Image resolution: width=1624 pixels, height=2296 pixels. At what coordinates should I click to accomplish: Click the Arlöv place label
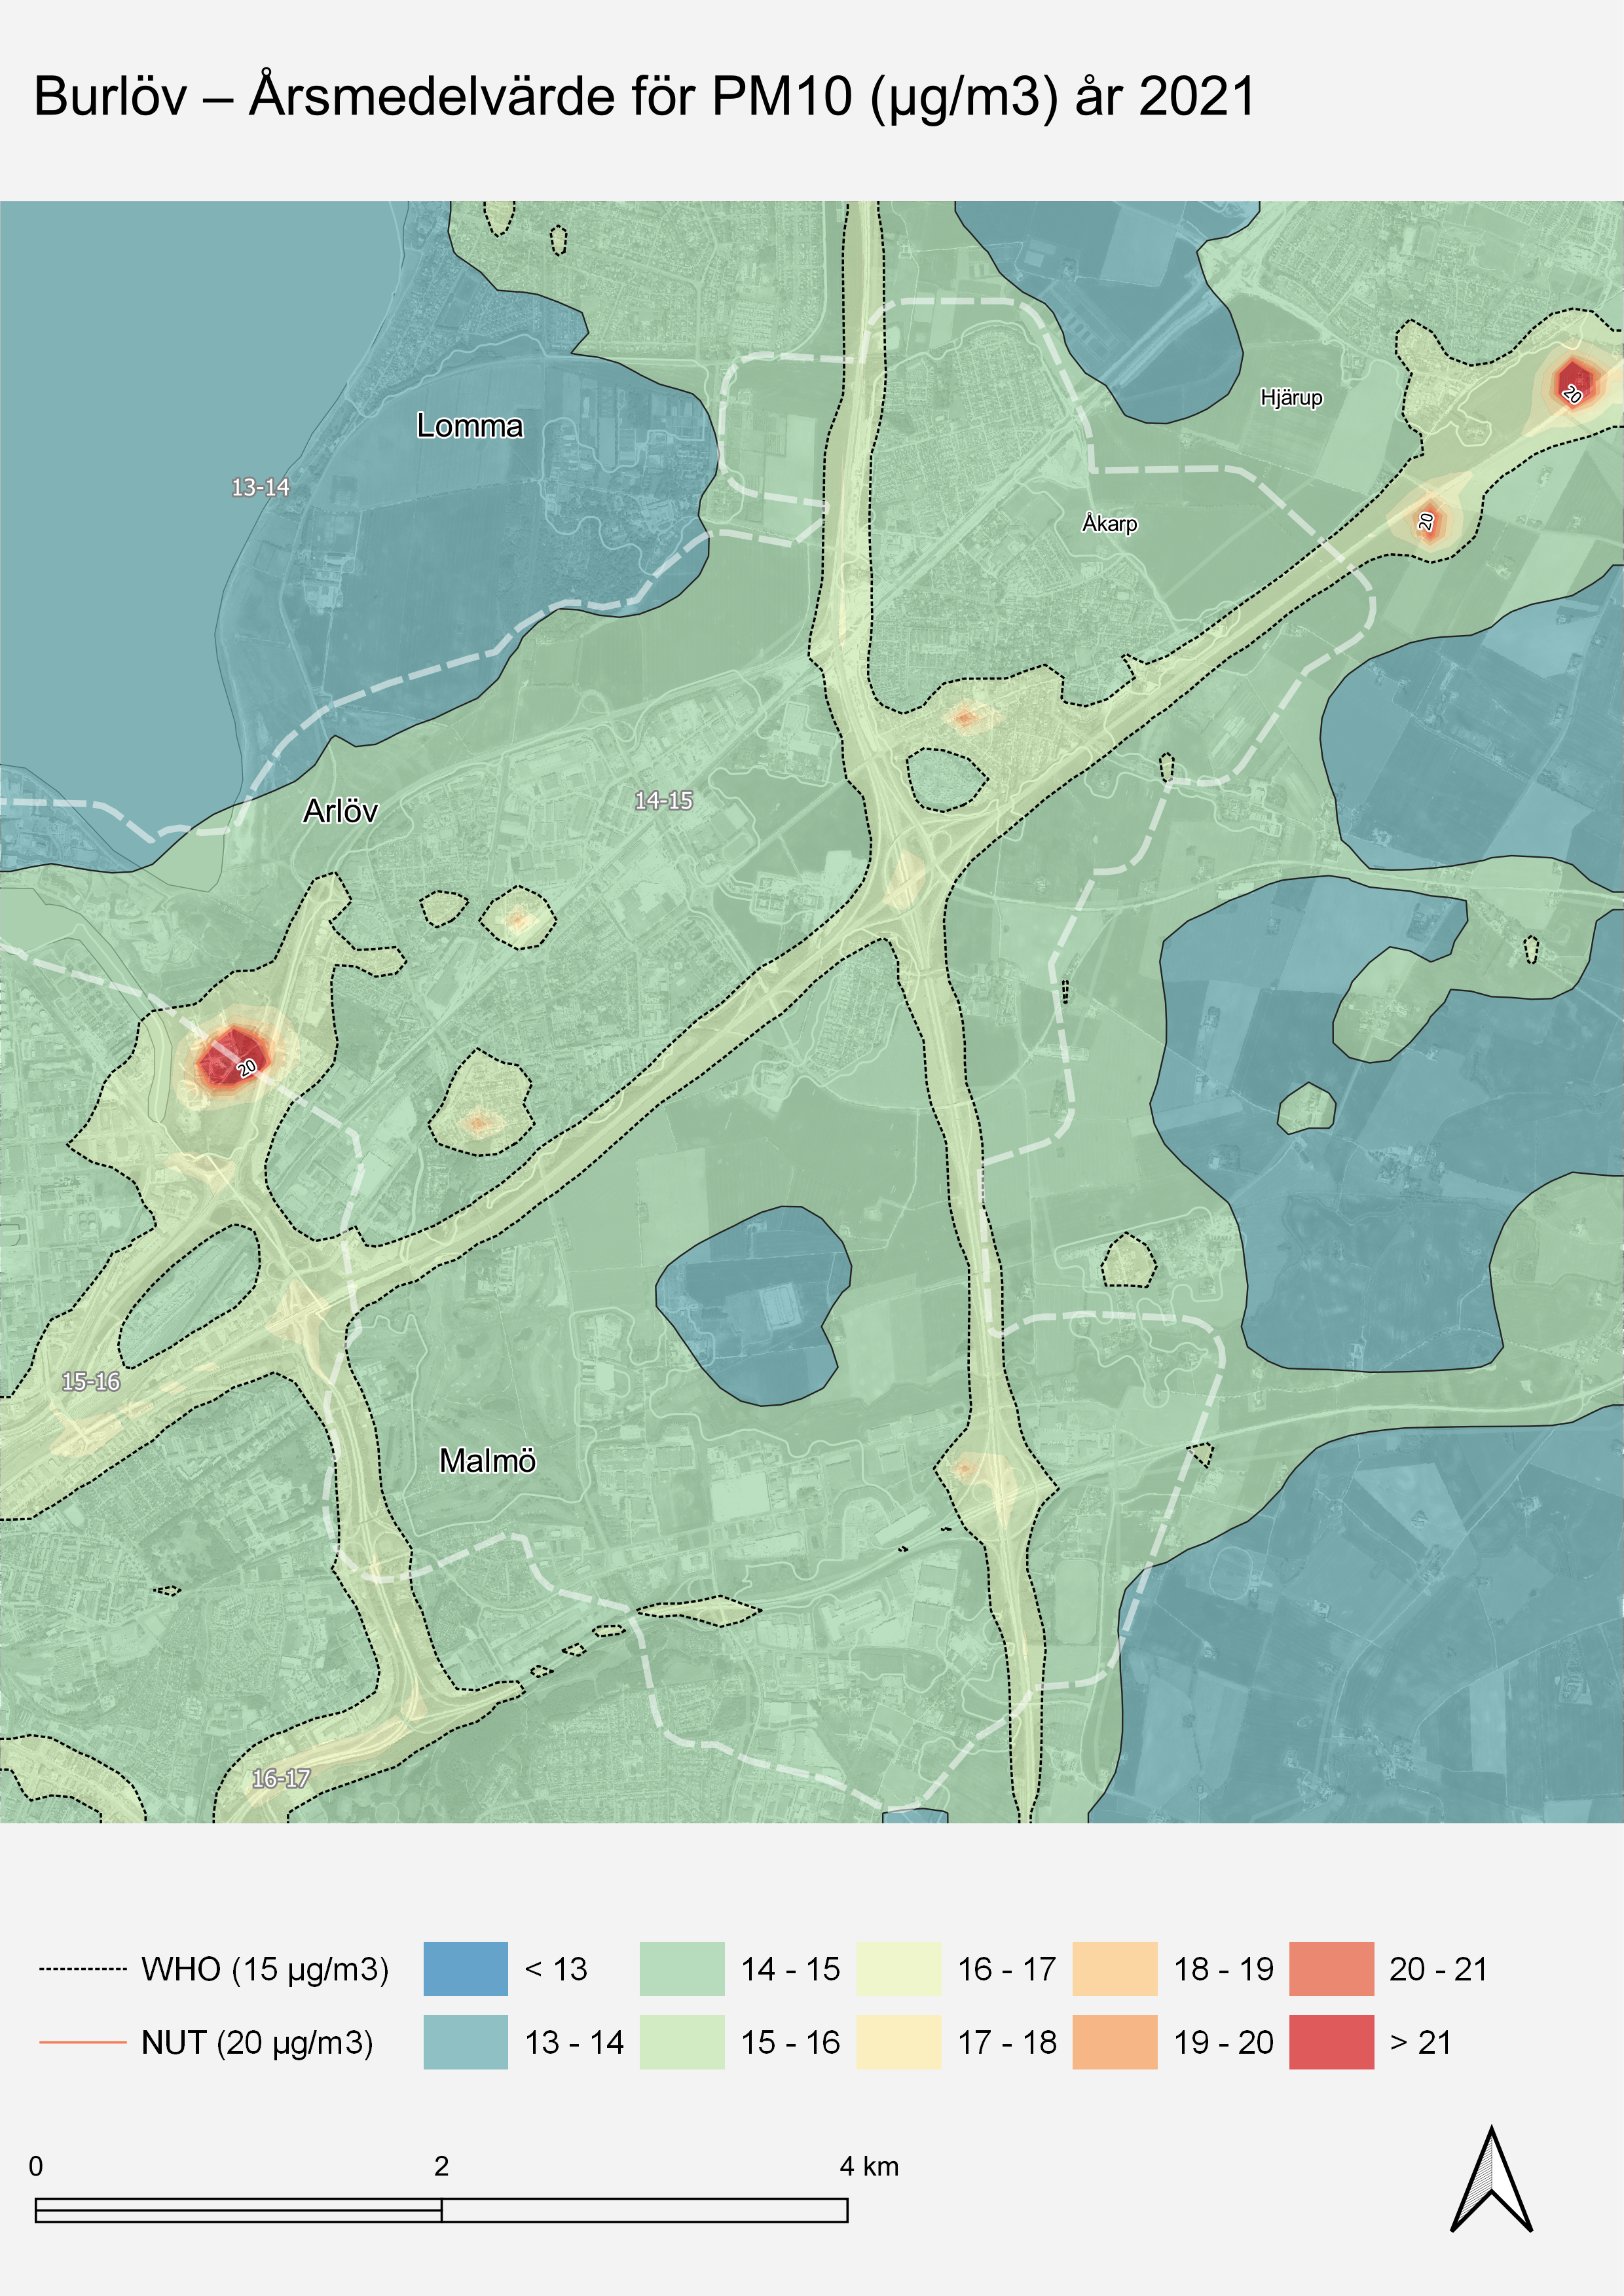(x=340, y=811)
